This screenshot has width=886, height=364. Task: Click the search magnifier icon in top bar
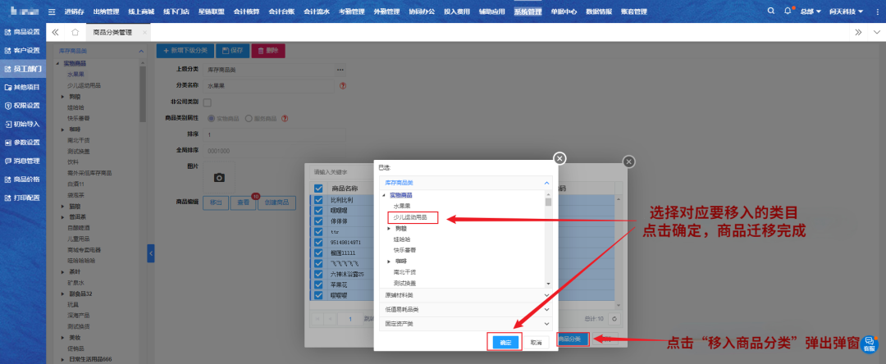770,11
